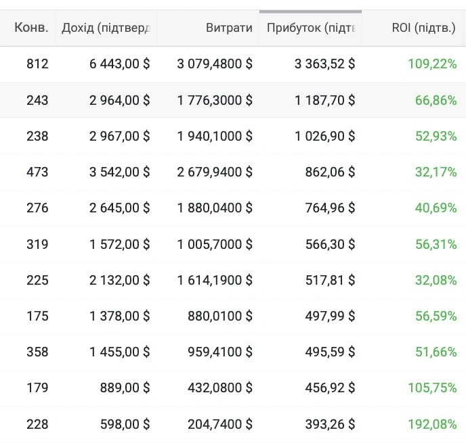Viewport: 466px width, 443px height.
Task: Select profit cell 1 026,90 $
Action: pyautogui.click(x=325, y=136)
